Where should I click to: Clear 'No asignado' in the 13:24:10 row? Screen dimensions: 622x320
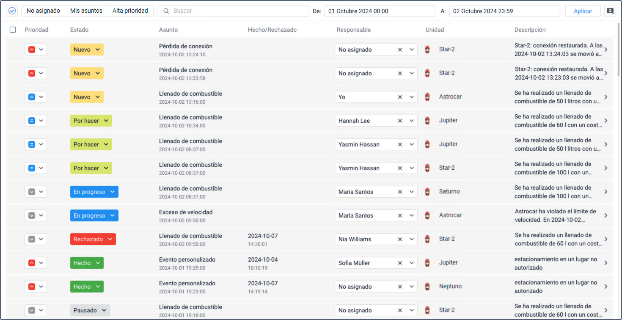(x=400, y=50)
